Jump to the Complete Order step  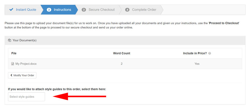pyautogui.click(x=141, y=10)
